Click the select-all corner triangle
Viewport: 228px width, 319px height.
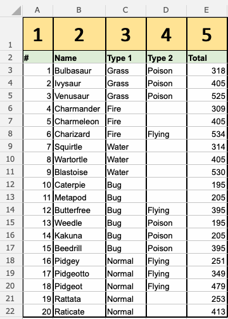(16, 11)
